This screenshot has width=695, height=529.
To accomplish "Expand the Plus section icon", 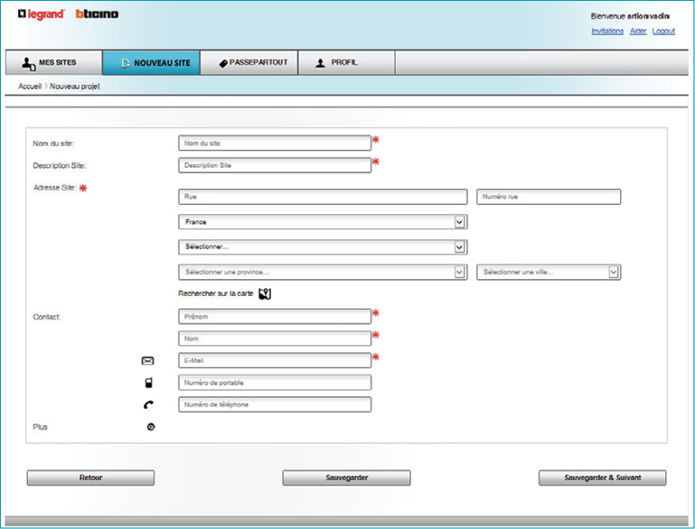I will click(x=150, y=427).
